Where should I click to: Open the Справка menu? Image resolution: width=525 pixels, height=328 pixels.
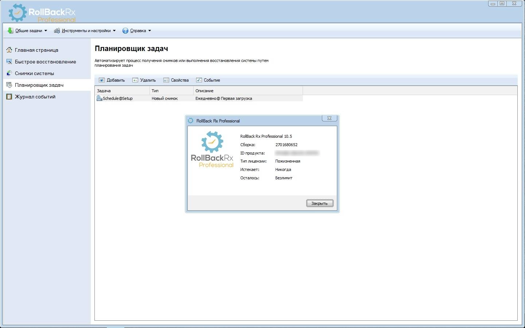138,31
